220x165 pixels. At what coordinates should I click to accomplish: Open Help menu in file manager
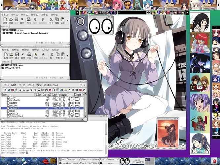pos(82,85)
